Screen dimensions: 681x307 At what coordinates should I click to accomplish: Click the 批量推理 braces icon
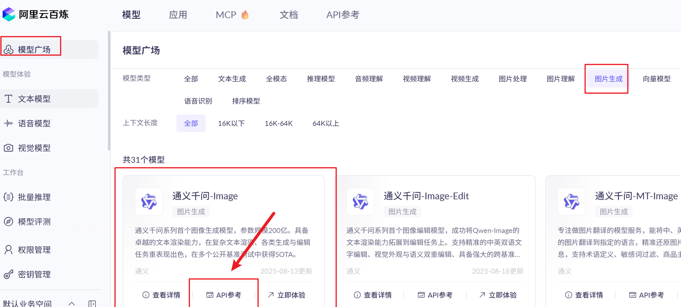point(8,197)
